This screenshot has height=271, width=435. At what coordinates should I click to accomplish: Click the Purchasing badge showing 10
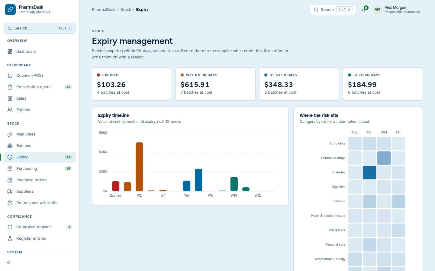pos(68,169)
